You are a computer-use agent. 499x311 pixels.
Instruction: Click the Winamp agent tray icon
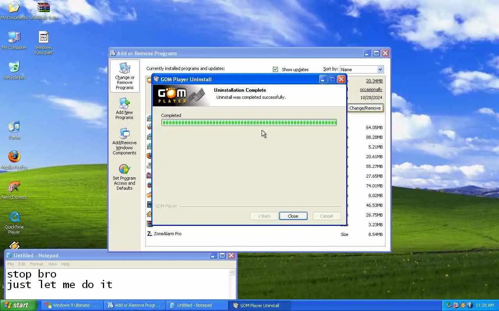tap(463, 305)
